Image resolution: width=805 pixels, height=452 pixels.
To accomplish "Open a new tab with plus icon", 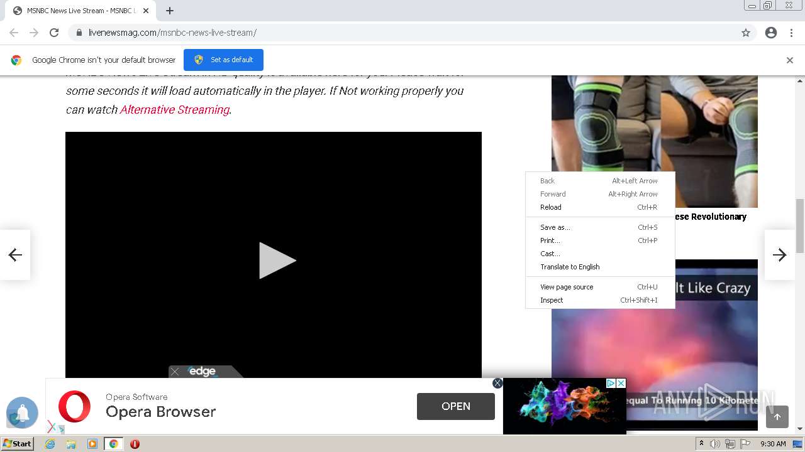I will point(170,11).
